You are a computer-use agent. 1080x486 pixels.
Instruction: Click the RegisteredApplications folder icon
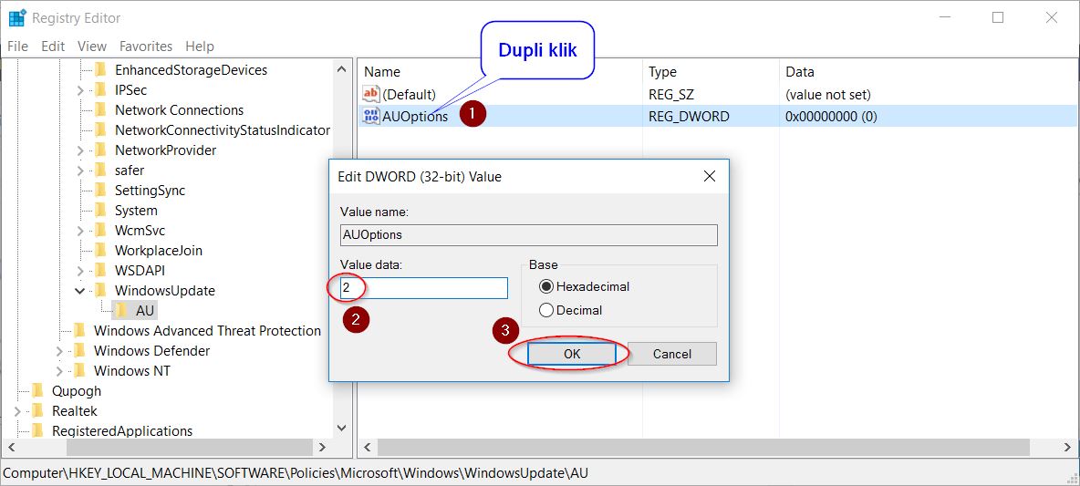[x=38, y=431]
